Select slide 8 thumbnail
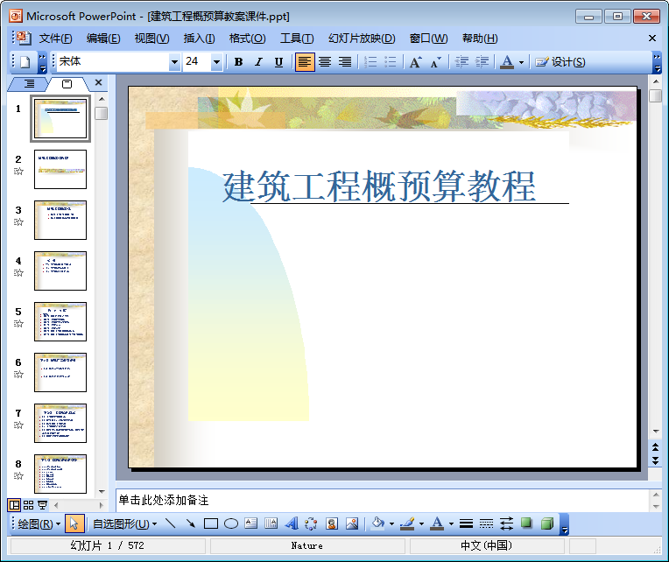Viewport: 669px width, 562px height. [x=60, y=474]
